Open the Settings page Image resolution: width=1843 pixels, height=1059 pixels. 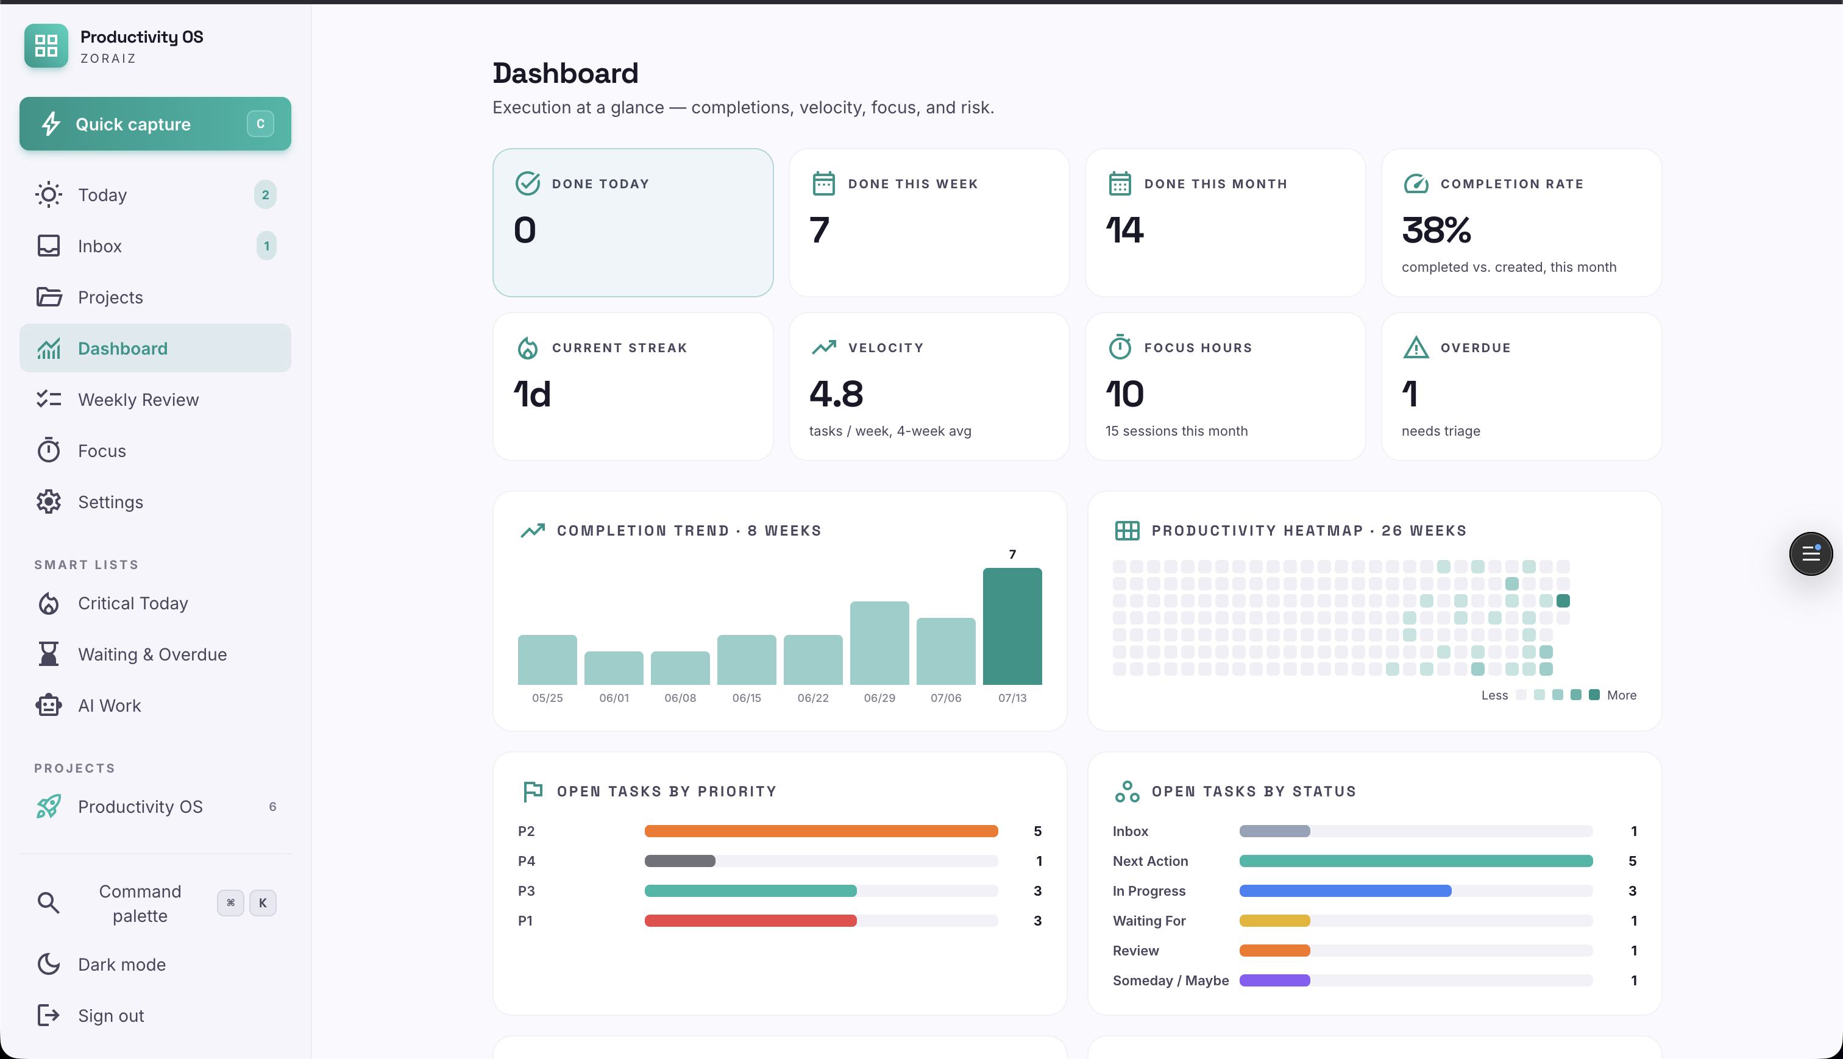click(x=155, y=502)
